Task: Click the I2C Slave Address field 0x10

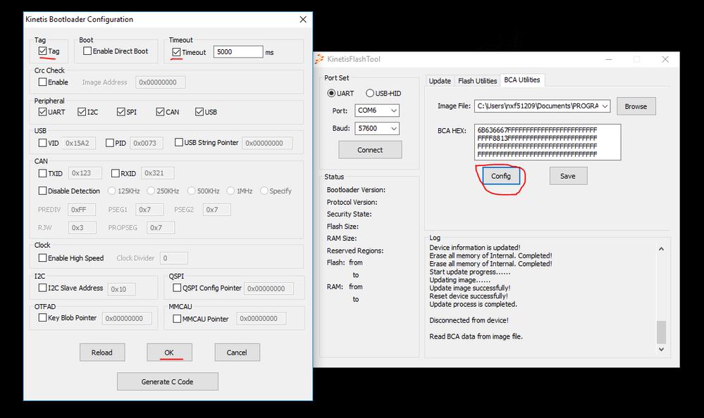Action: point(121,289)
